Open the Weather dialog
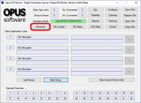141x103 pixels. (x=95, y=15)
